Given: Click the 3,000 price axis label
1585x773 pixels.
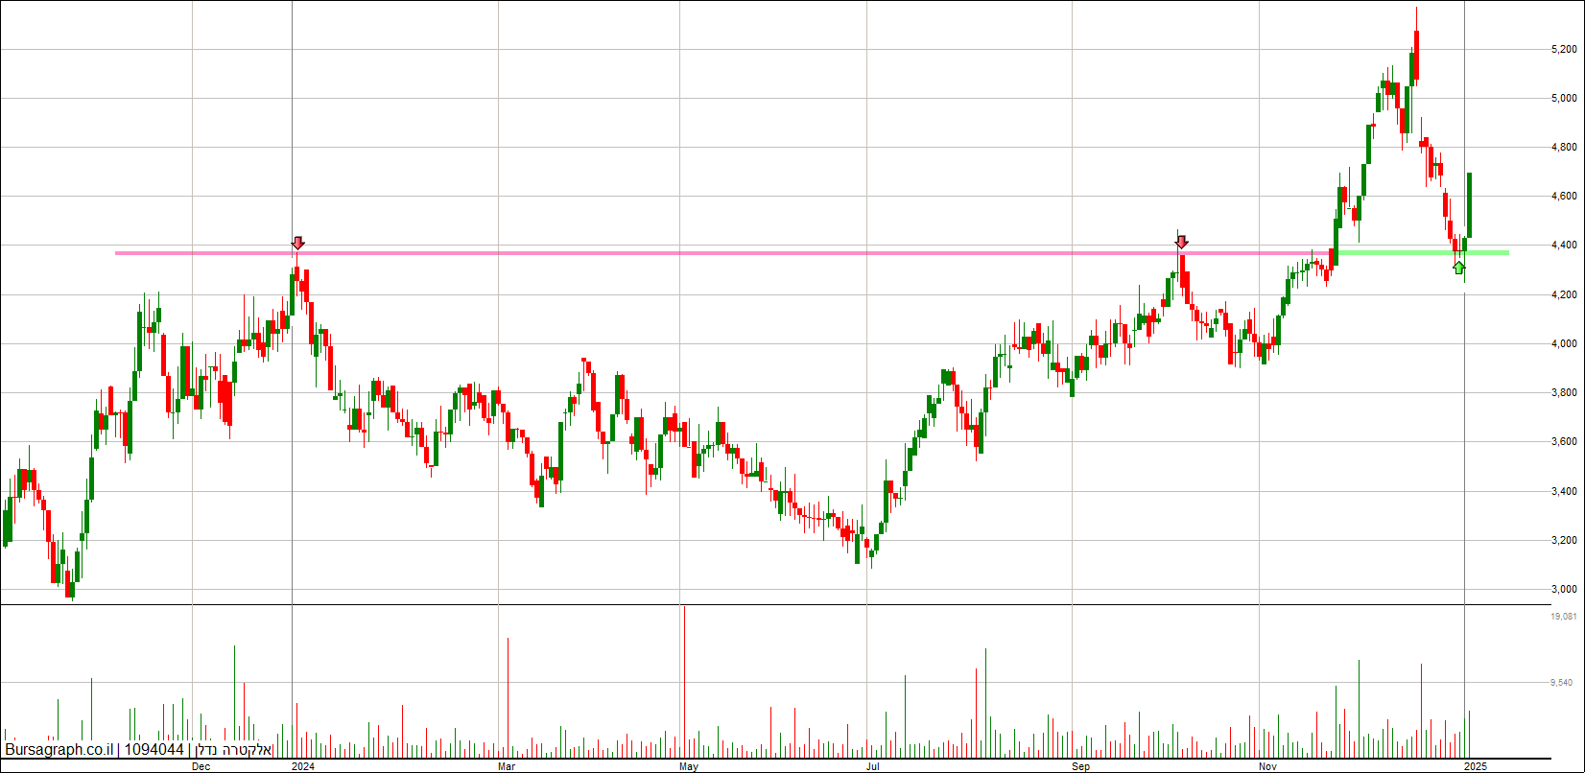Looking at the screenshot, I should click(1565, 590).
